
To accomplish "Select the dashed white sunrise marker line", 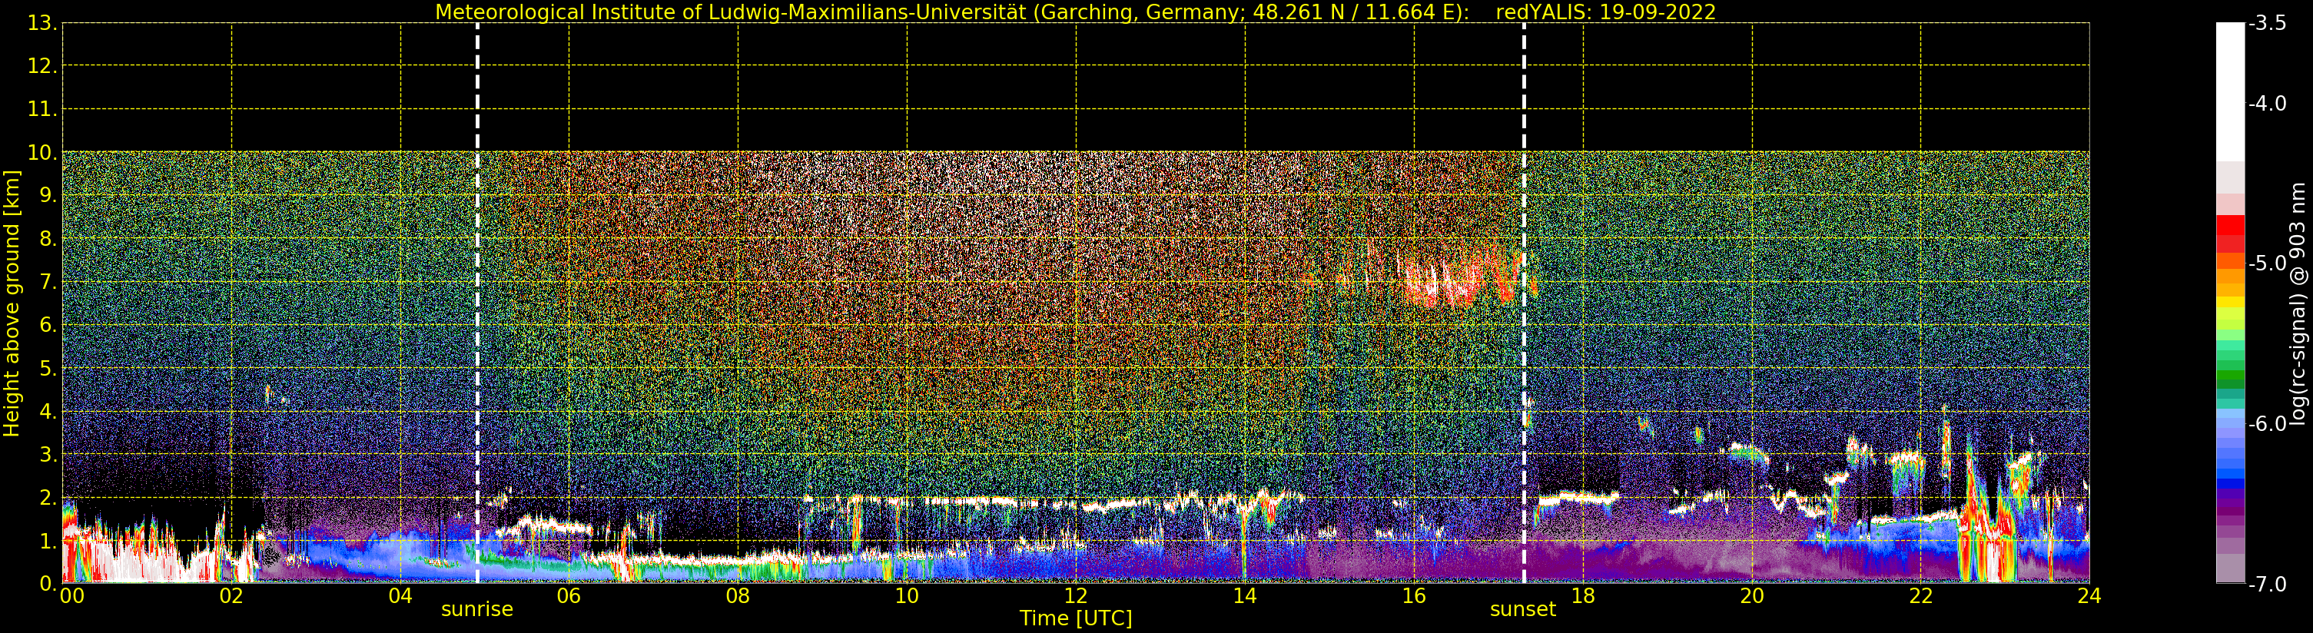I will pos(476,303).
